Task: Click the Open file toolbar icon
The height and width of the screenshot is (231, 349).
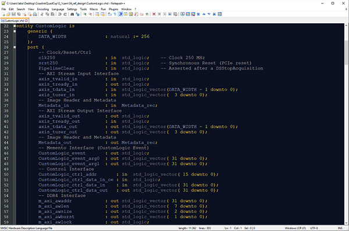Action: pyautogui.click(x=8, y=14)
